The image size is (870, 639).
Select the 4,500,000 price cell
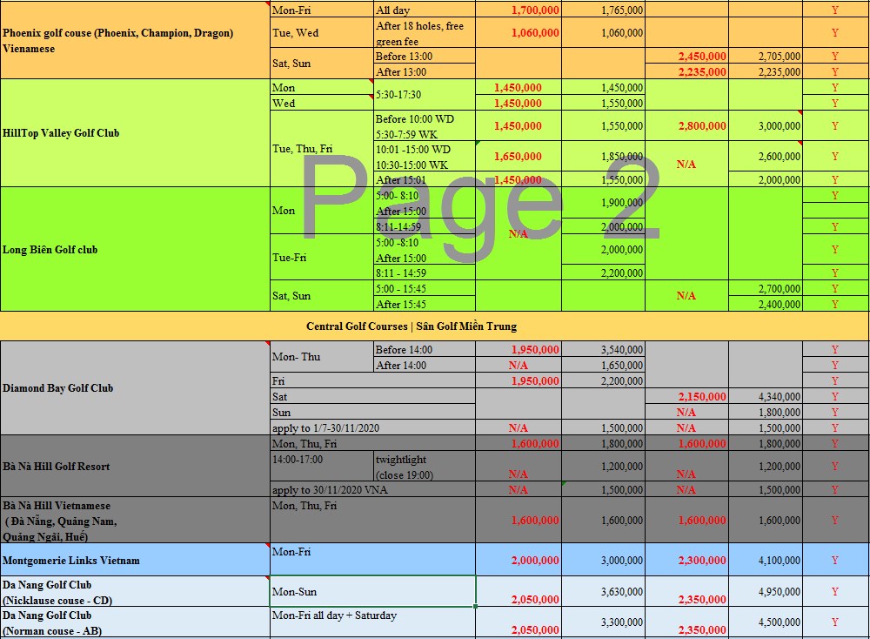[x=766, y=622]
